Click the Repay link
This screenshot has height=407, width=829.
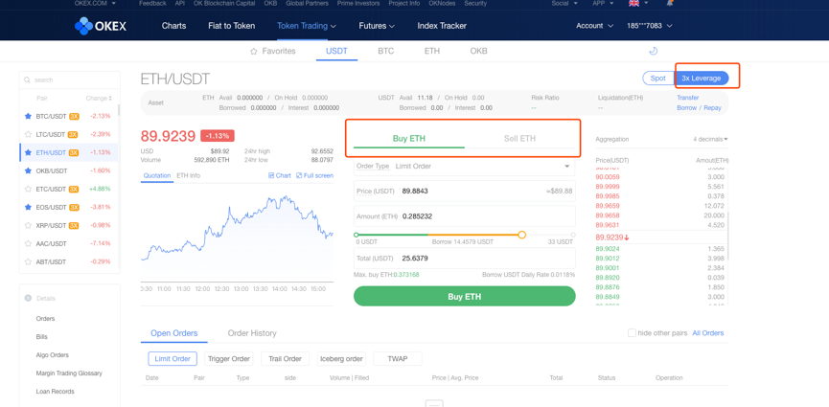click(x=712, y=108)
